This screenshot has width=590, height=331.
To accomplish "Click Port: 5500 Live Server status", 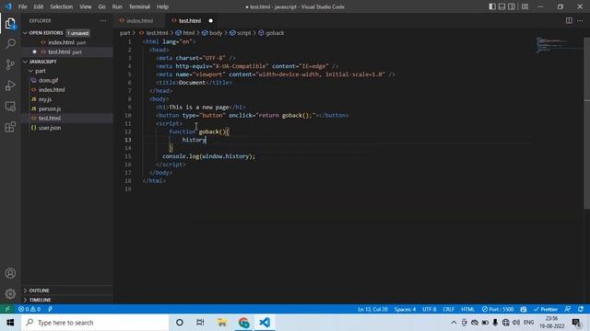I will click(x=498, y=309).
